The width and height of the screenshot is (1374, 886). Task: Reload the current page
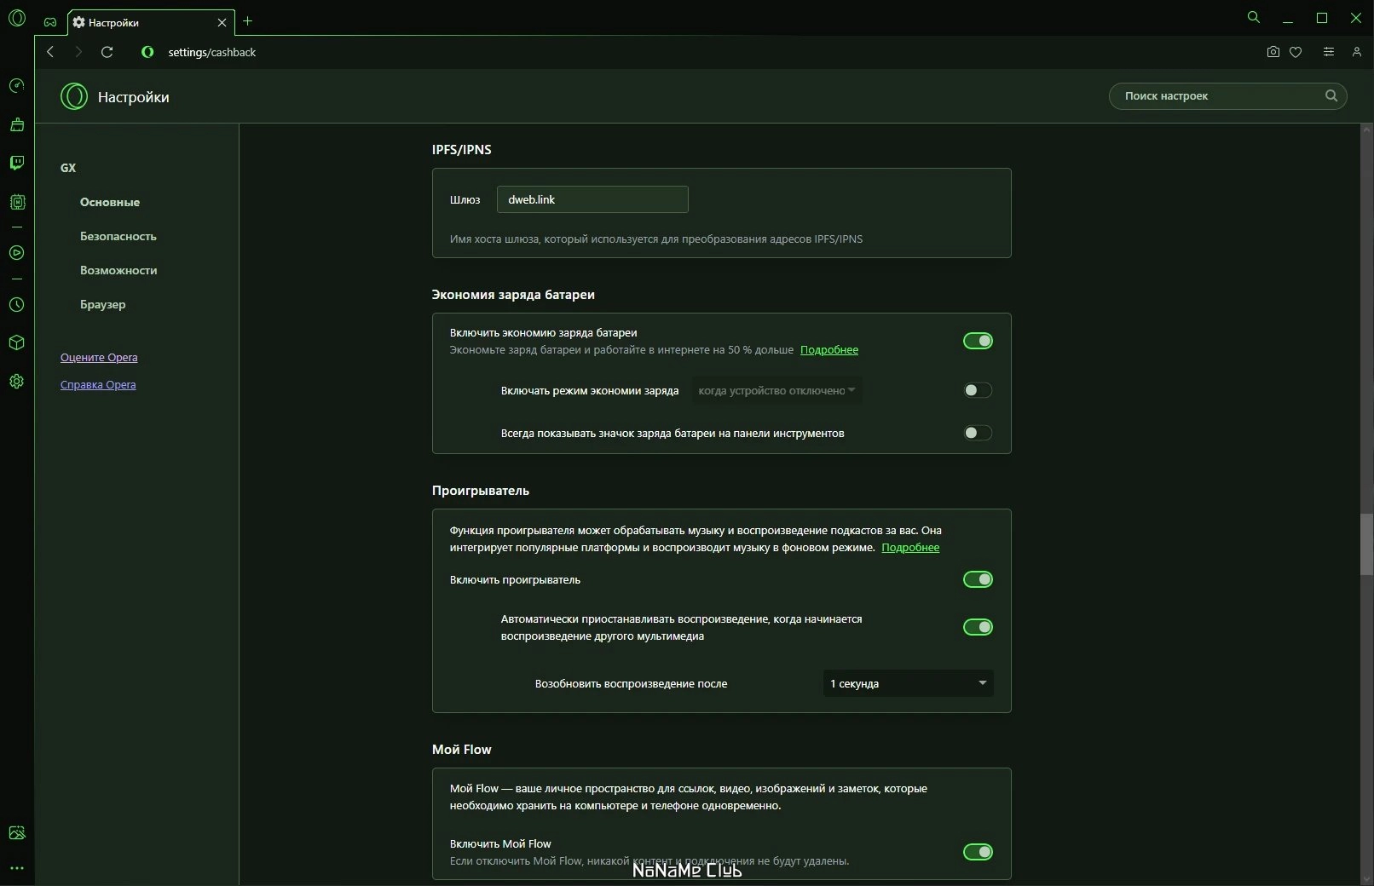click(x=107, y=52)
